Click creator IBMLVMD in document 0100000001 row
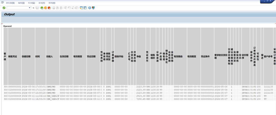Image resolution: width=276 pixels, height=115 pixels. (x=53, y=93)
